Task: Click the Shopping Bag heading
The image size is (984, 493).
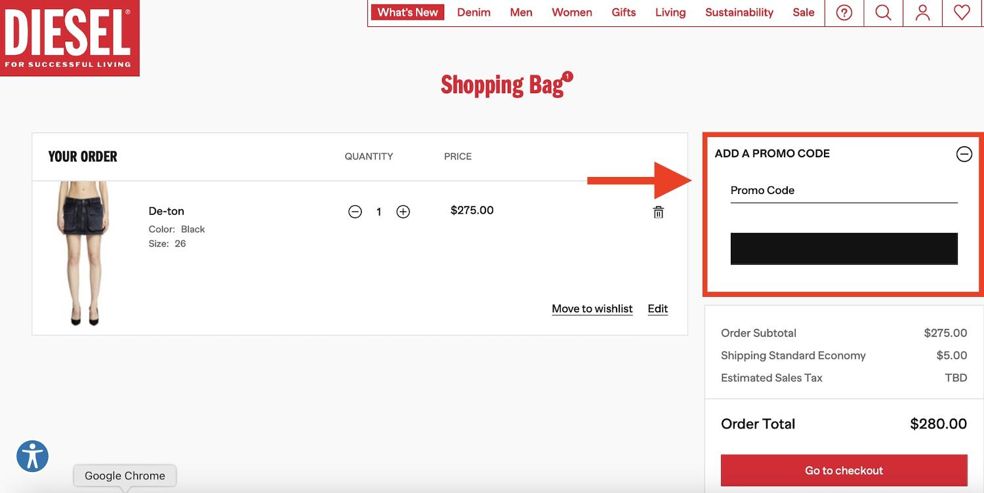Action: [x=502, y=85]
